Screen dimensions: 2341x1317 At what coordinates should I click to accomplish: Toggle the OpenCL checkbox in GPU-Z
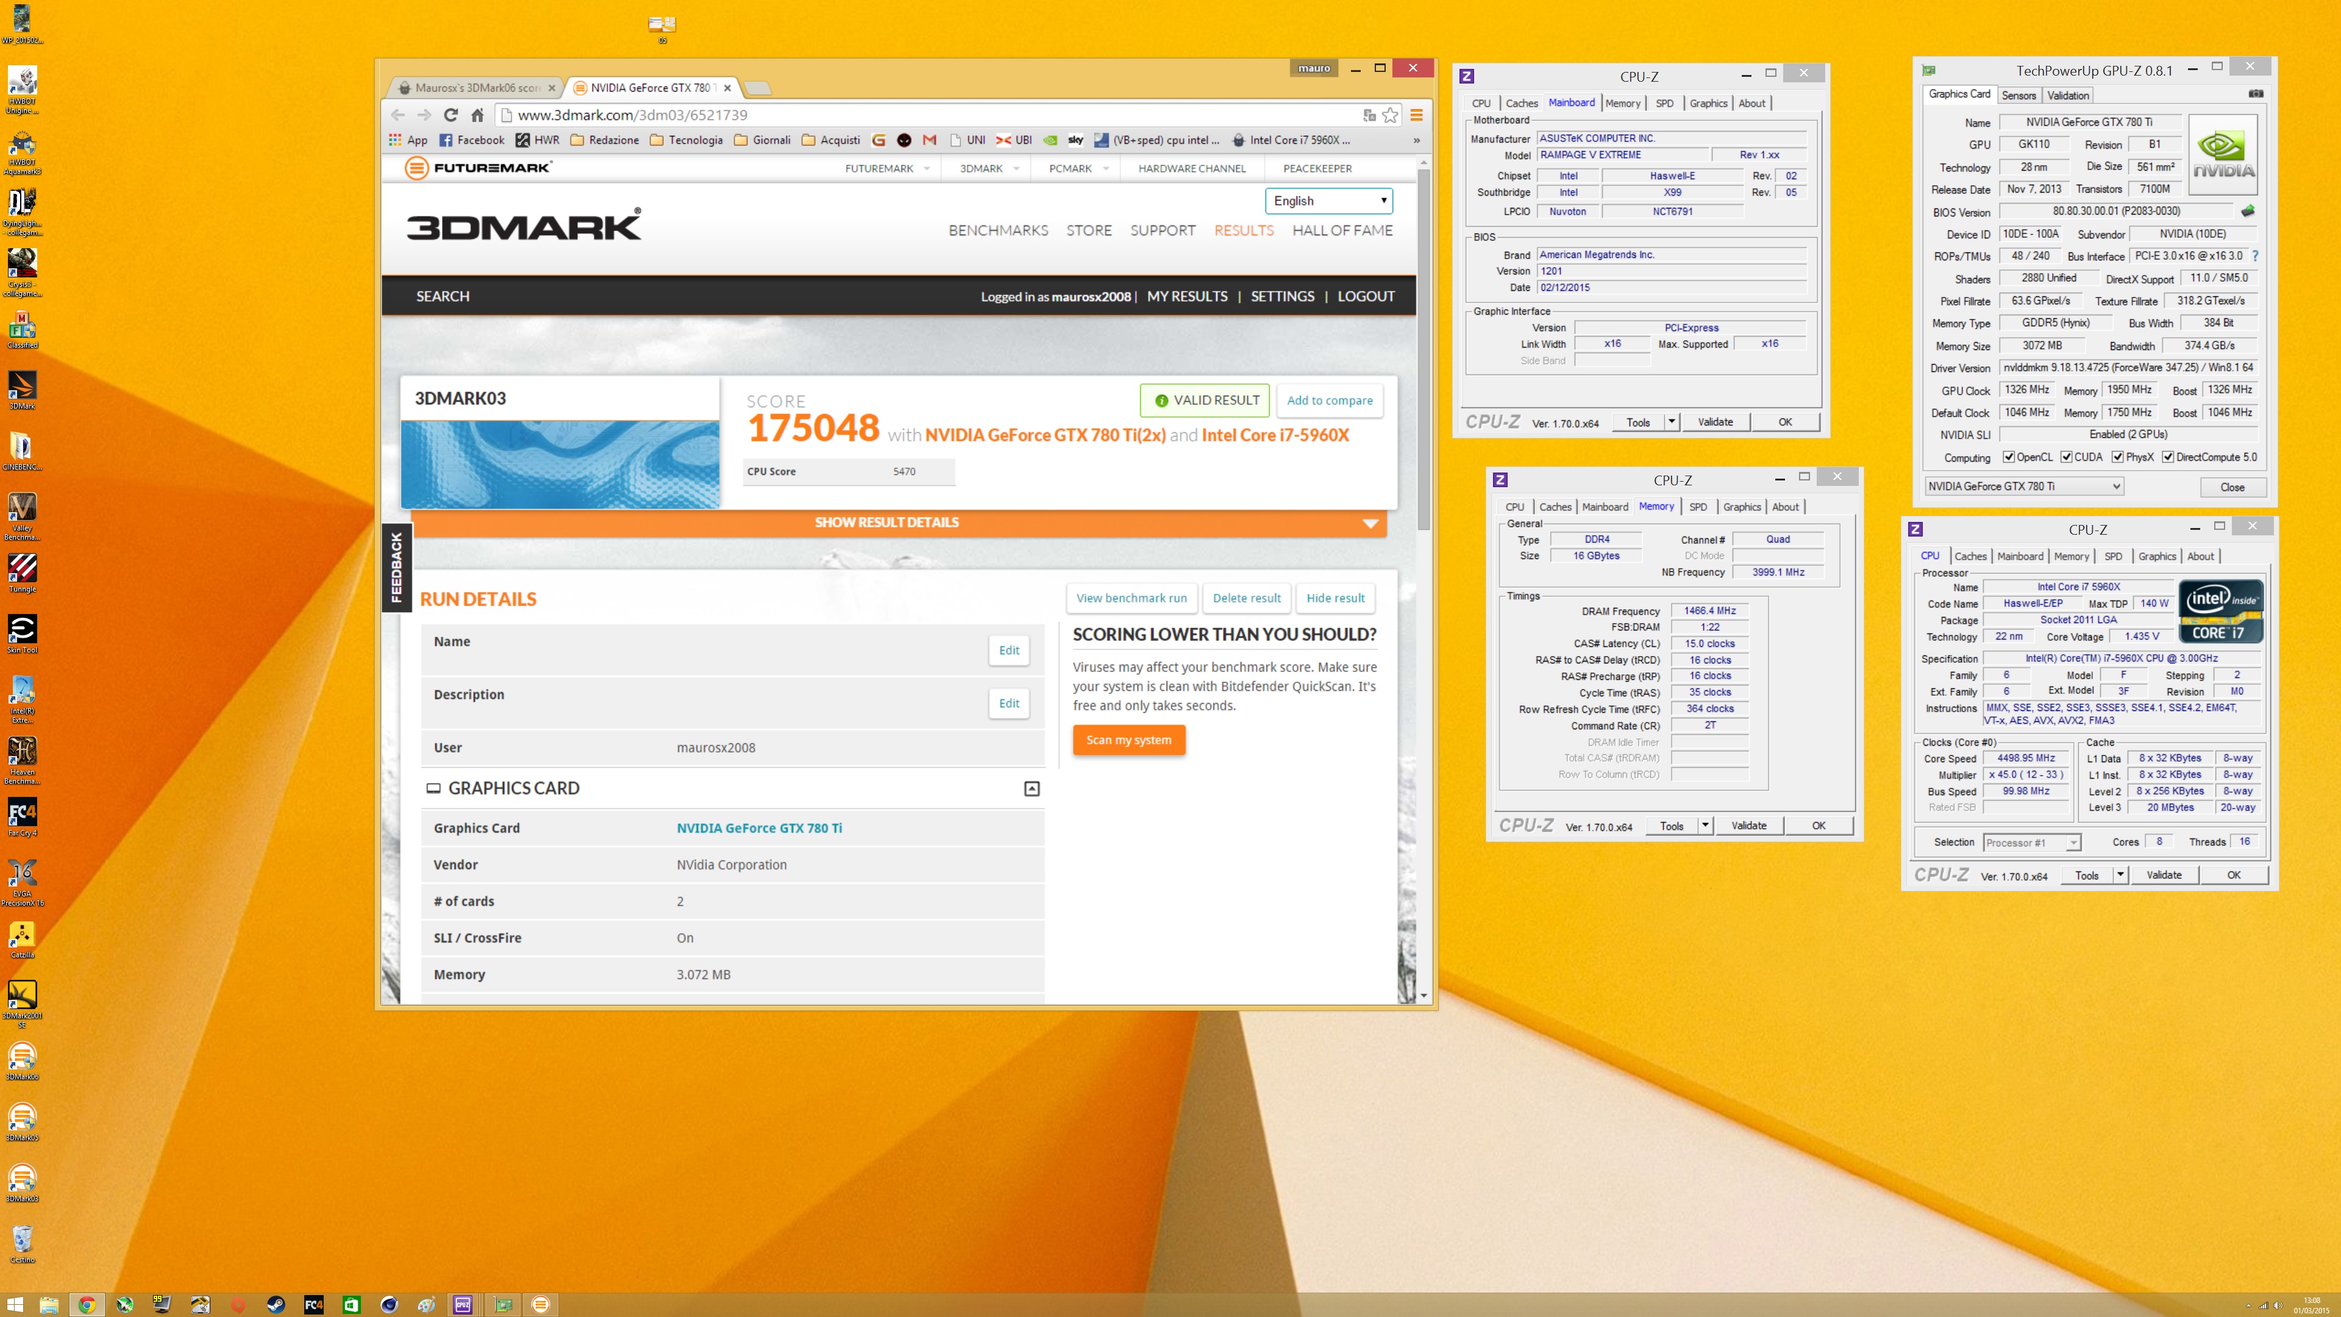tap(2009, 457)
